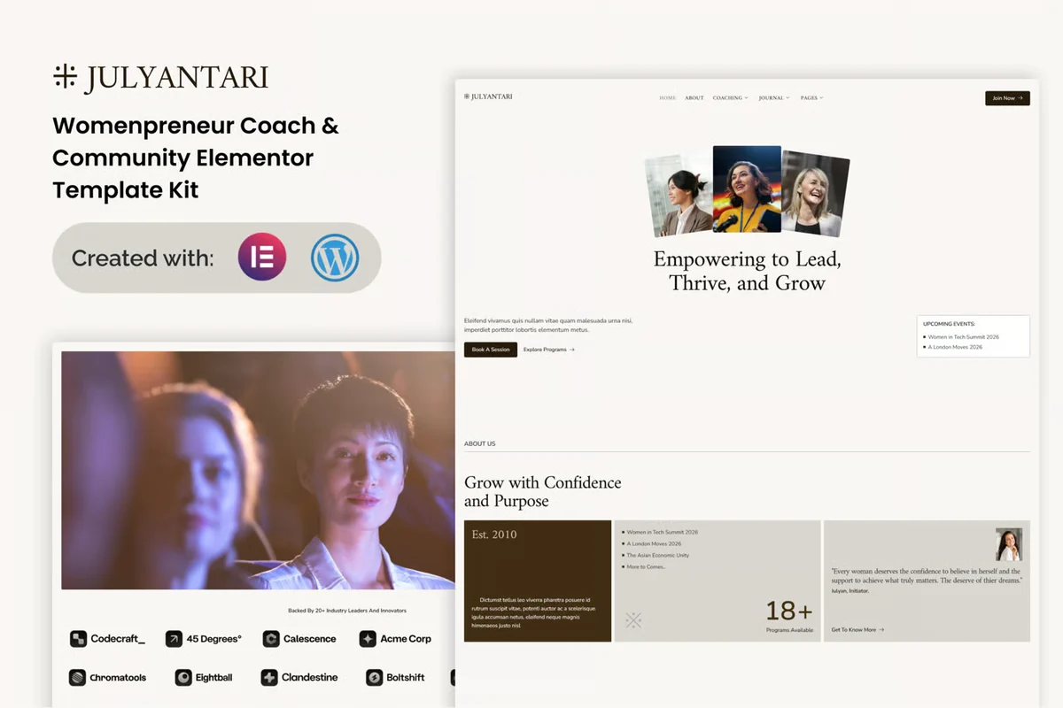Image resolution: width=1063 pixels, height=708 pixels.
Task: Click the Elementor logo icon
Action: (x=262, y=257)
